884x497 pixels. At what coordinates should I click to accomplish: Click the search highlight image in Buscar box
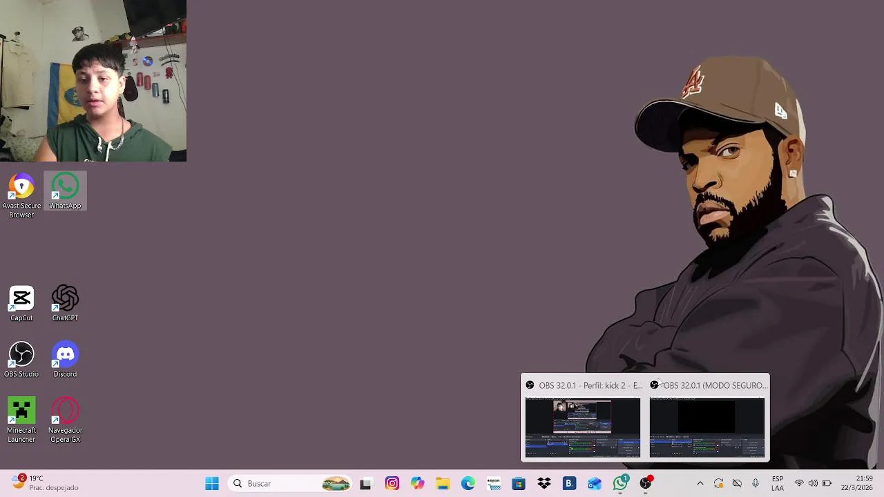(x=336, y=484)
